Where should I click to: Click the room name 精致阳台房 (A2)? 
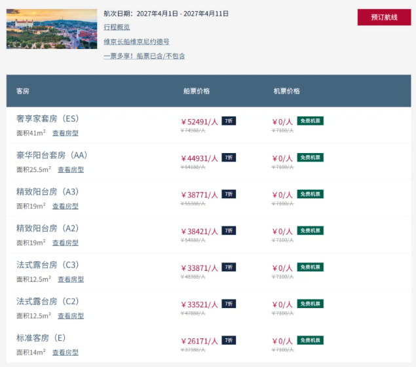point(48,228)
